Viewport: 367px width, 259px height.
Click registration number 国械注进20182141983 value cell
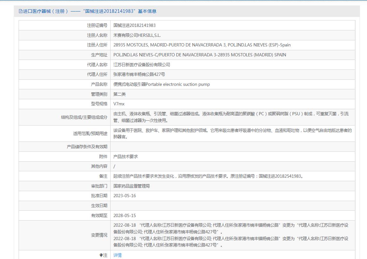tap(134, 25)
